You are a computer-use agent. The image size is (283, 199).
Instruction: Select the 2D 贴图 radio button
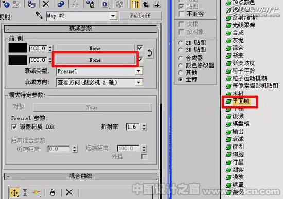point(180,43)
